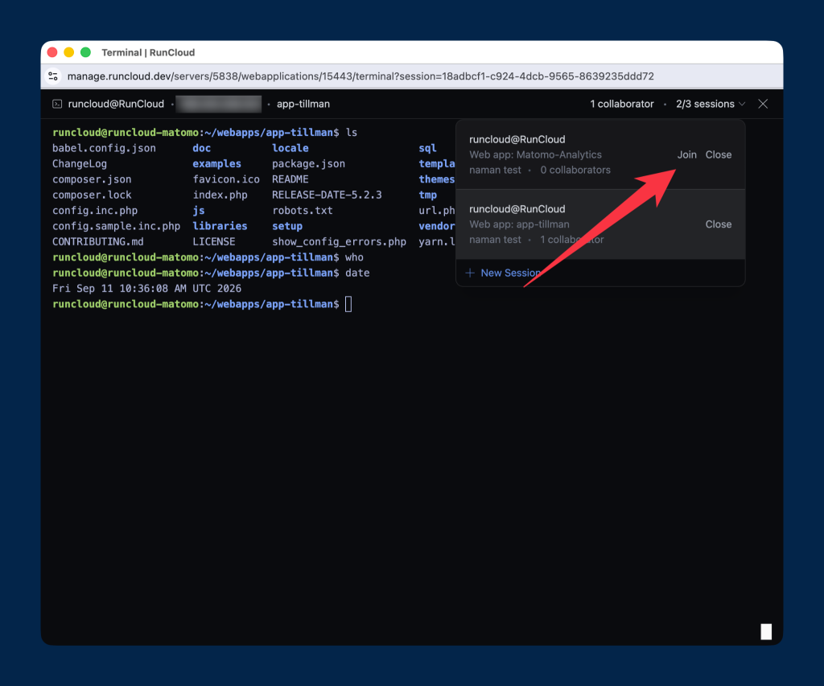
Task: Click the app-tillman name in header
Action: coord(303,104)
